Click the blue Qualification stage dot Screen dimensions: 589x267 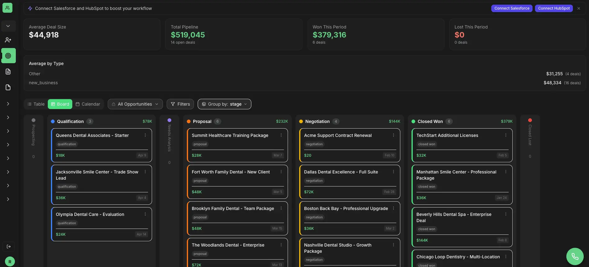pyautogui.click(x=53, y=121)
